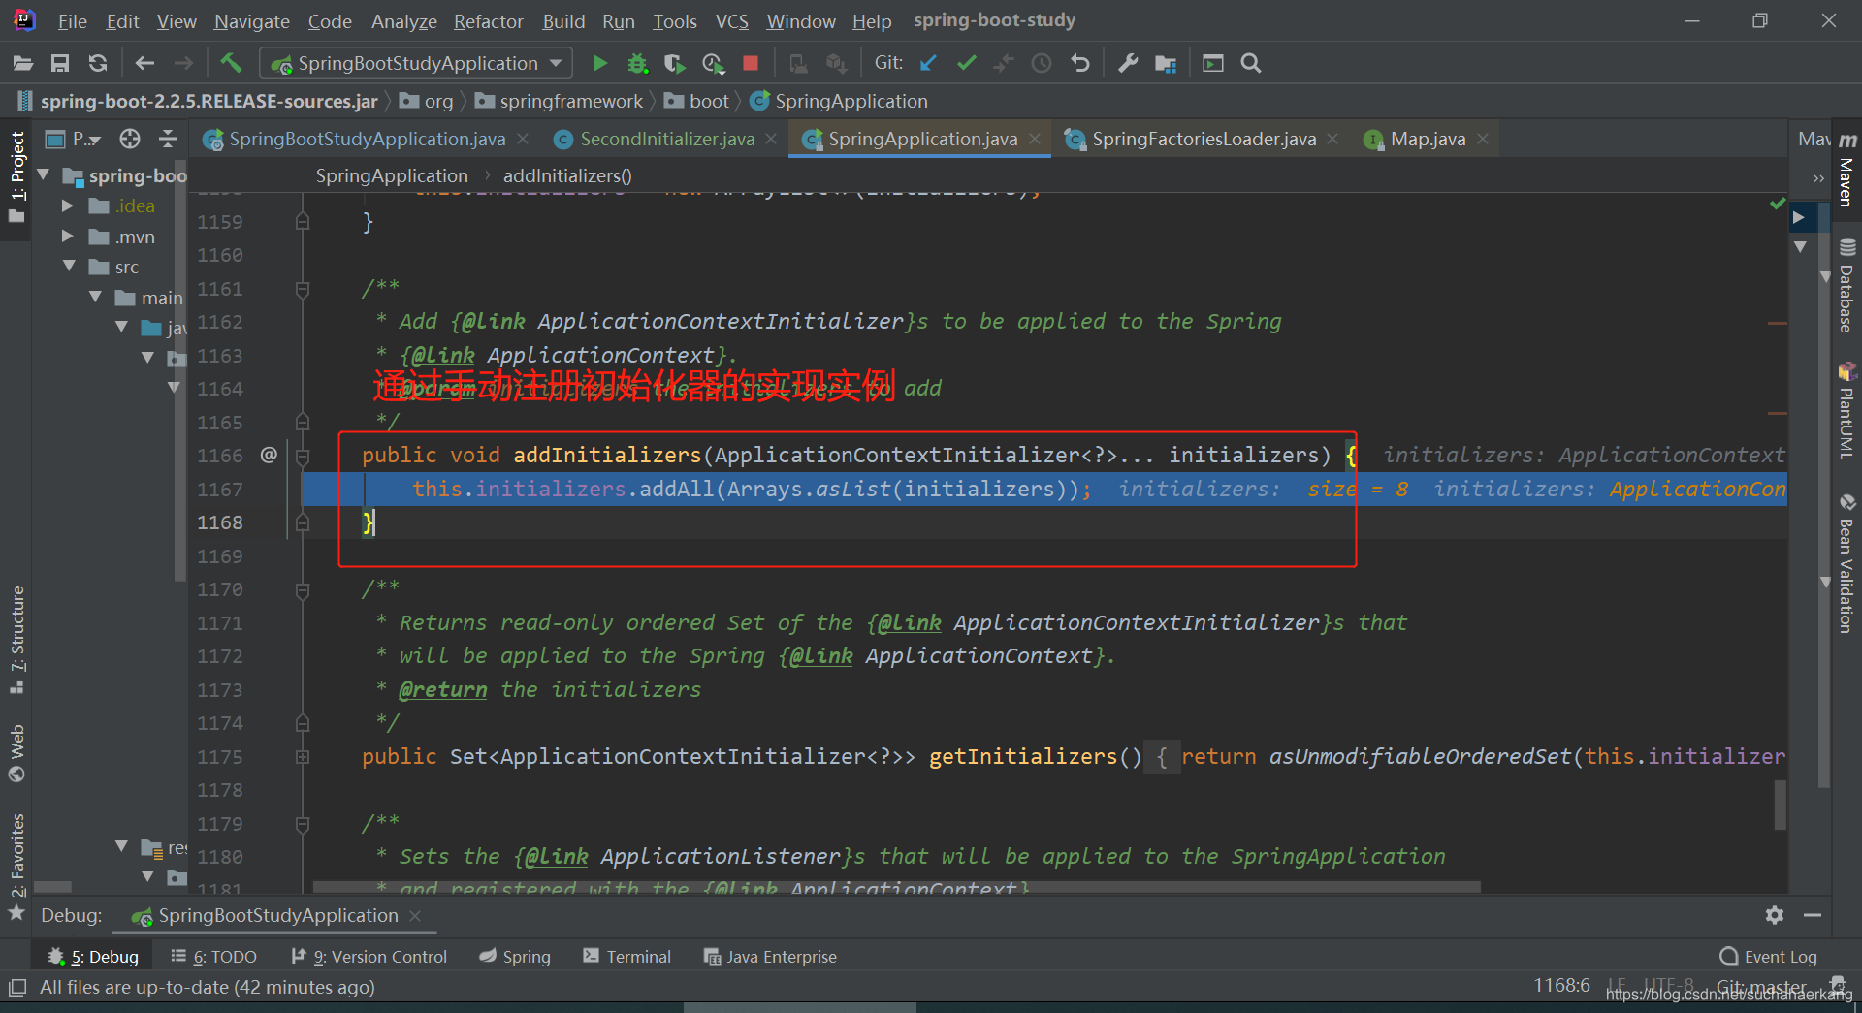Navigate back with the left arrow icon

[x=144, y=63]
